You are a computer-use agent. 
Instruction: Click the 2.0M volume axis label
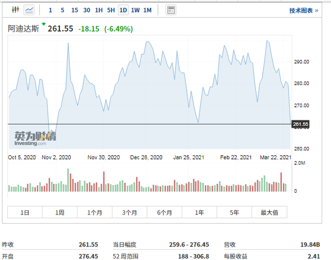299,163
